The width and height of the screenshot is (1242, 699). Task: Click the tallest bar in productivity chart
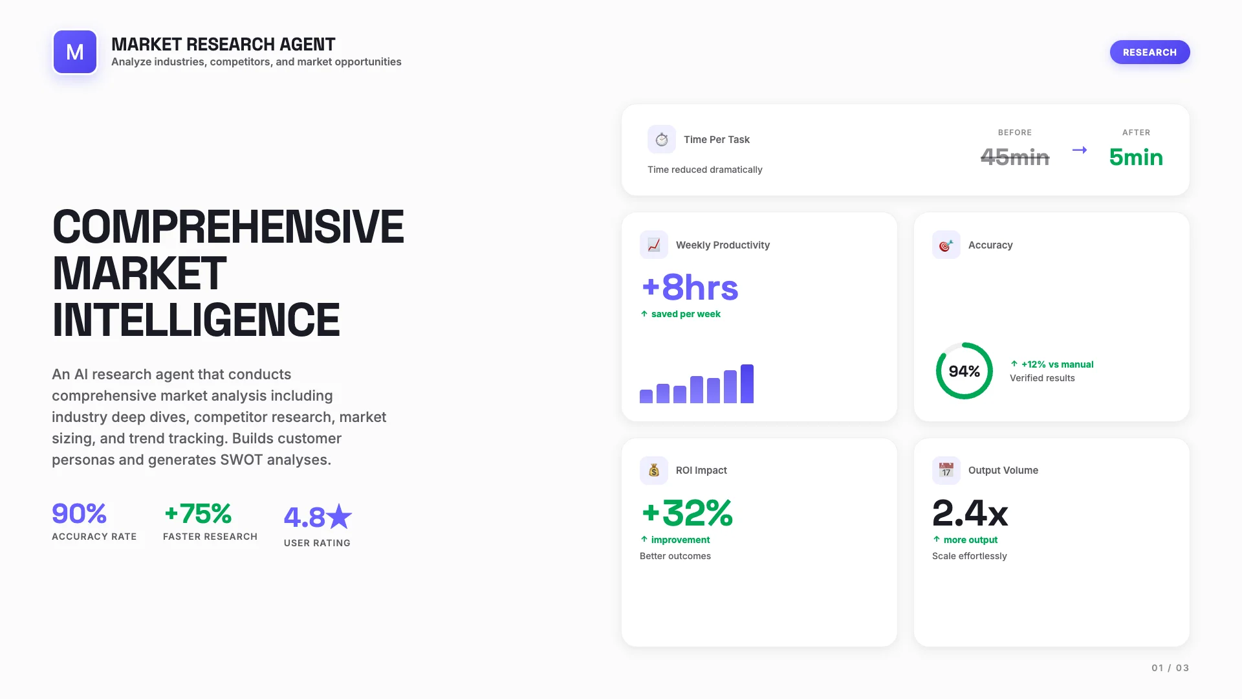pyautogui.click(x=747, y=383)
